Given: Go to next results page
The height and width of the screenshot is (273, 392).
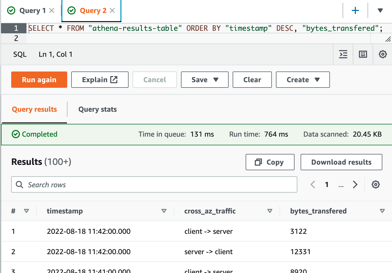Looking at the screenshot, I should click(x=355, y=184).
